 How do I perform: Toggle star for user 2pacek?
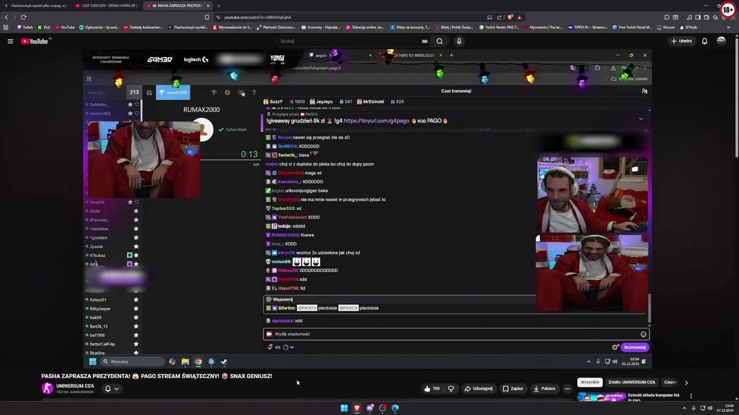pos(136,246)
